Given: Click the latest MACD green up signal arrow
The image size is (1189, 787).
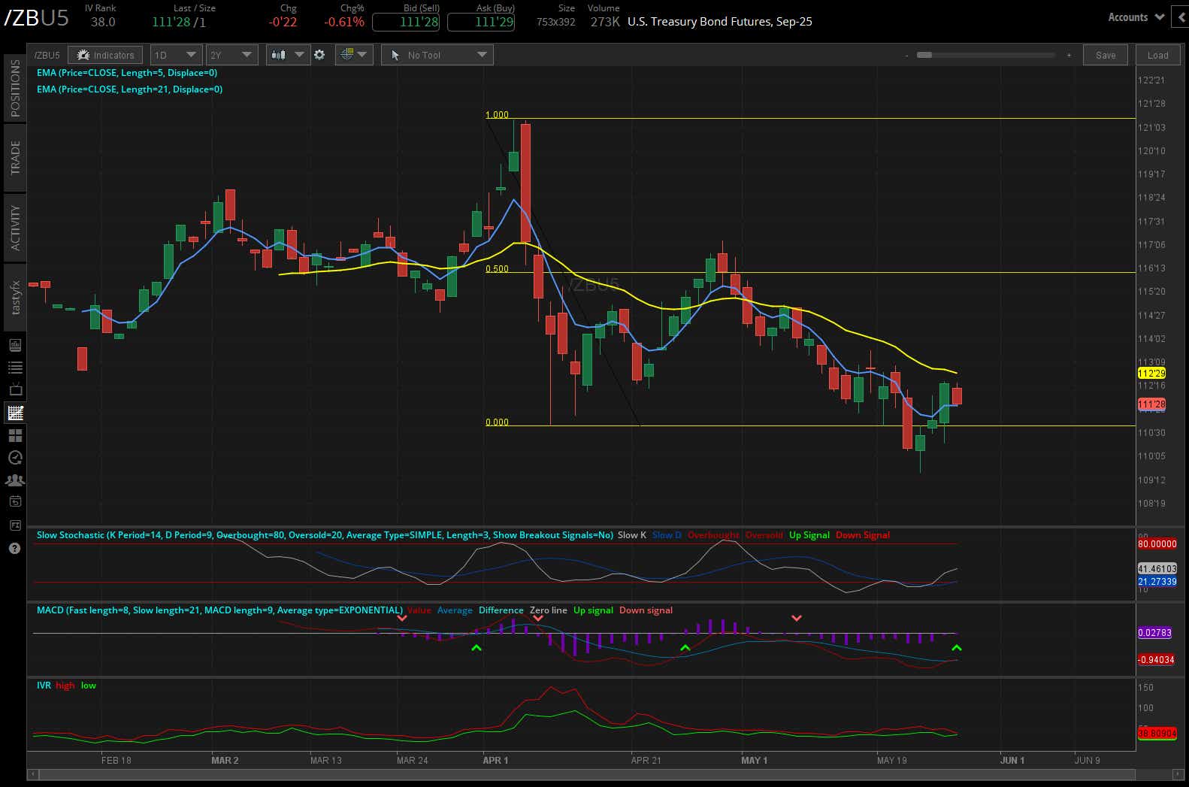Looking at the screenshot, I should (x=956, y=647).
